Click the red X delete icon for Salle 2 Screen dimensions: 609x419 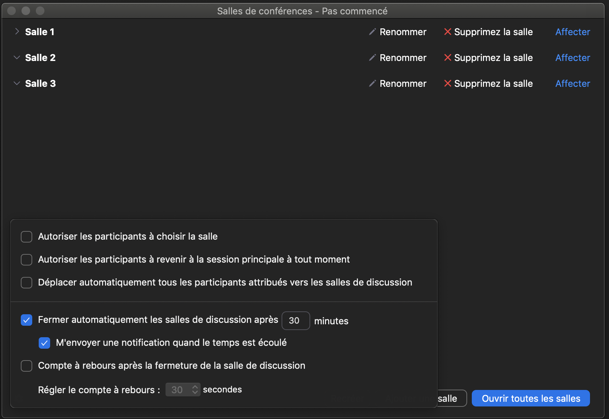[x=447, y=58]
